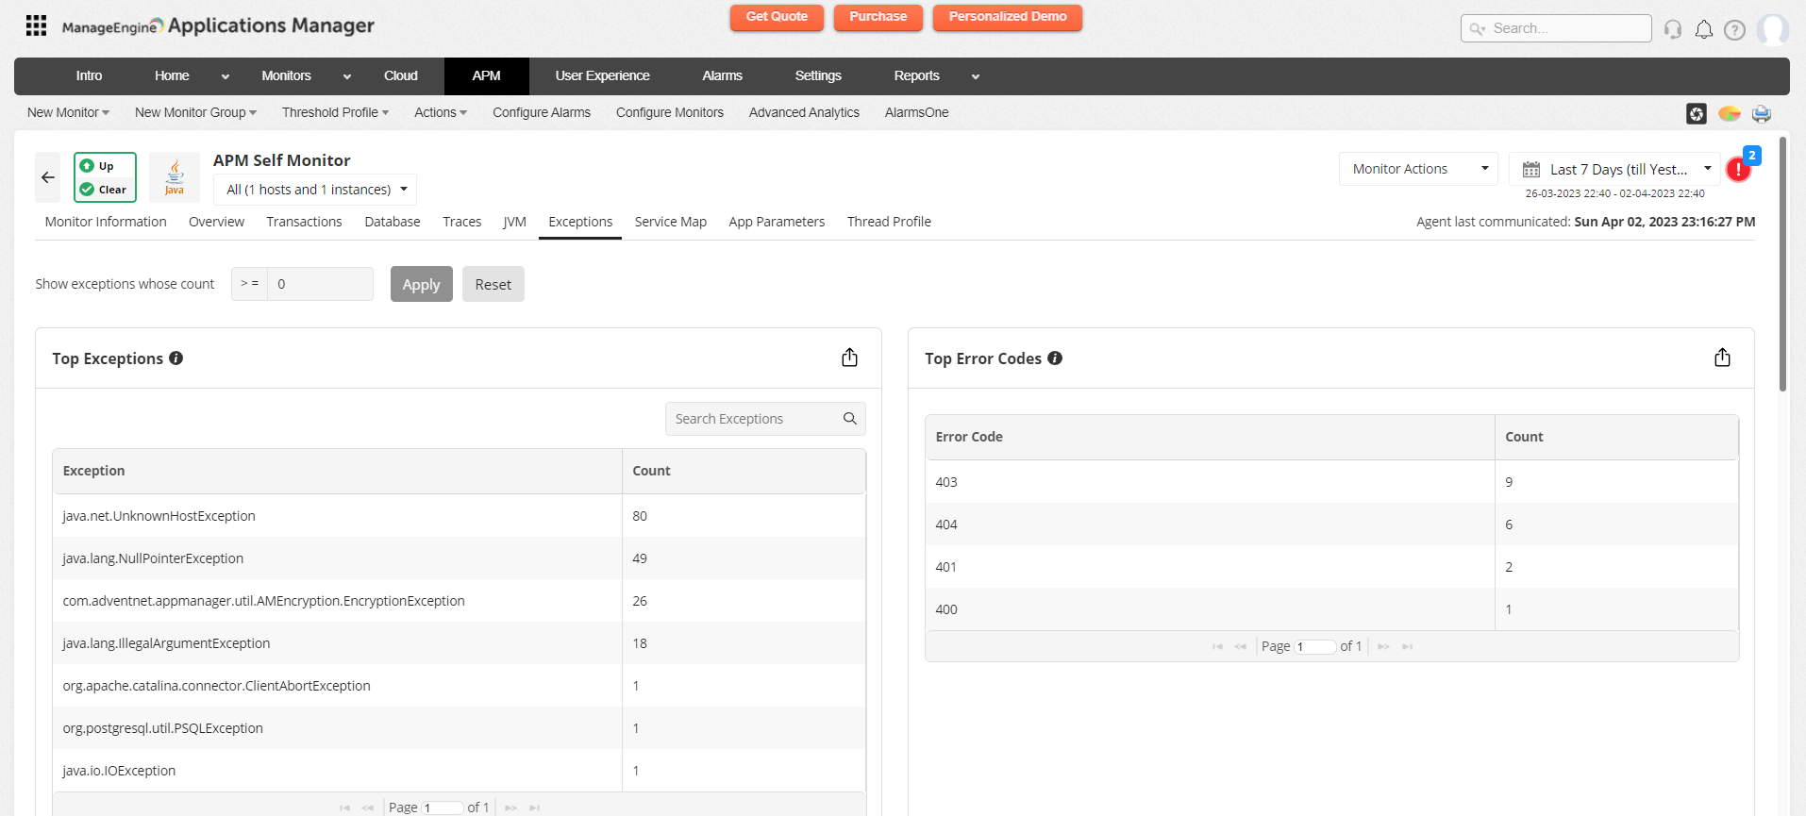
Task: Click the Reset button
Action: [x=493, y=284]
